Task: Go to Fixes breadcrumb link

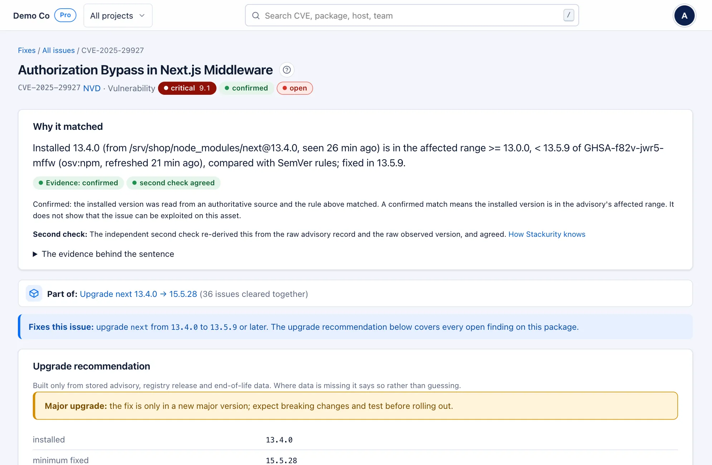Action: [27, 50]
